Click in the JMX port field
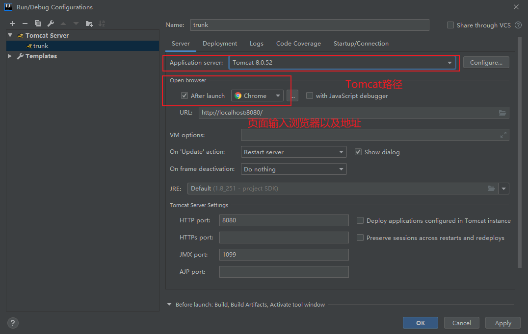 (284, 255)
